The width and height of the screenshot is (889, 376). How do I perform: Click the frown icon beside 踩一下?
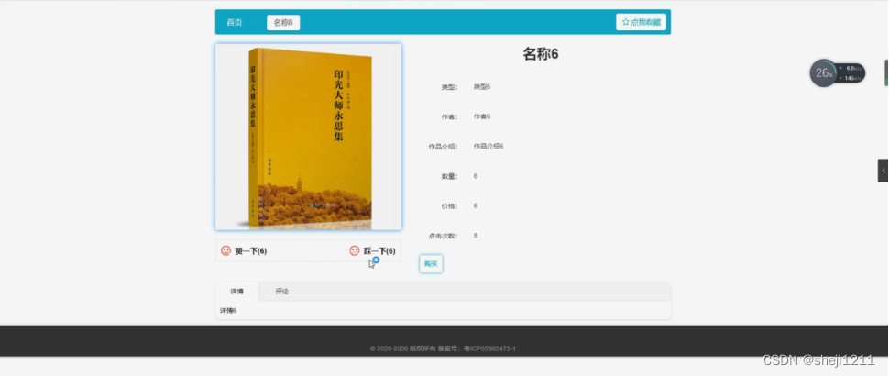(355, 250)
